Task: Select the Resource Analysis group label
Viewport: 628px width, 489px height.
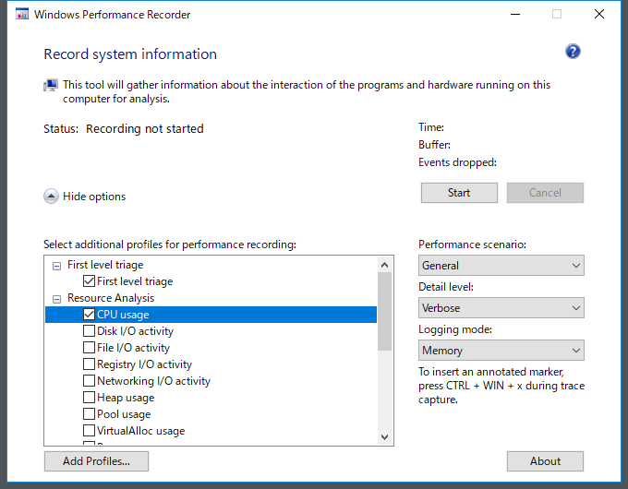Action: 111,298
